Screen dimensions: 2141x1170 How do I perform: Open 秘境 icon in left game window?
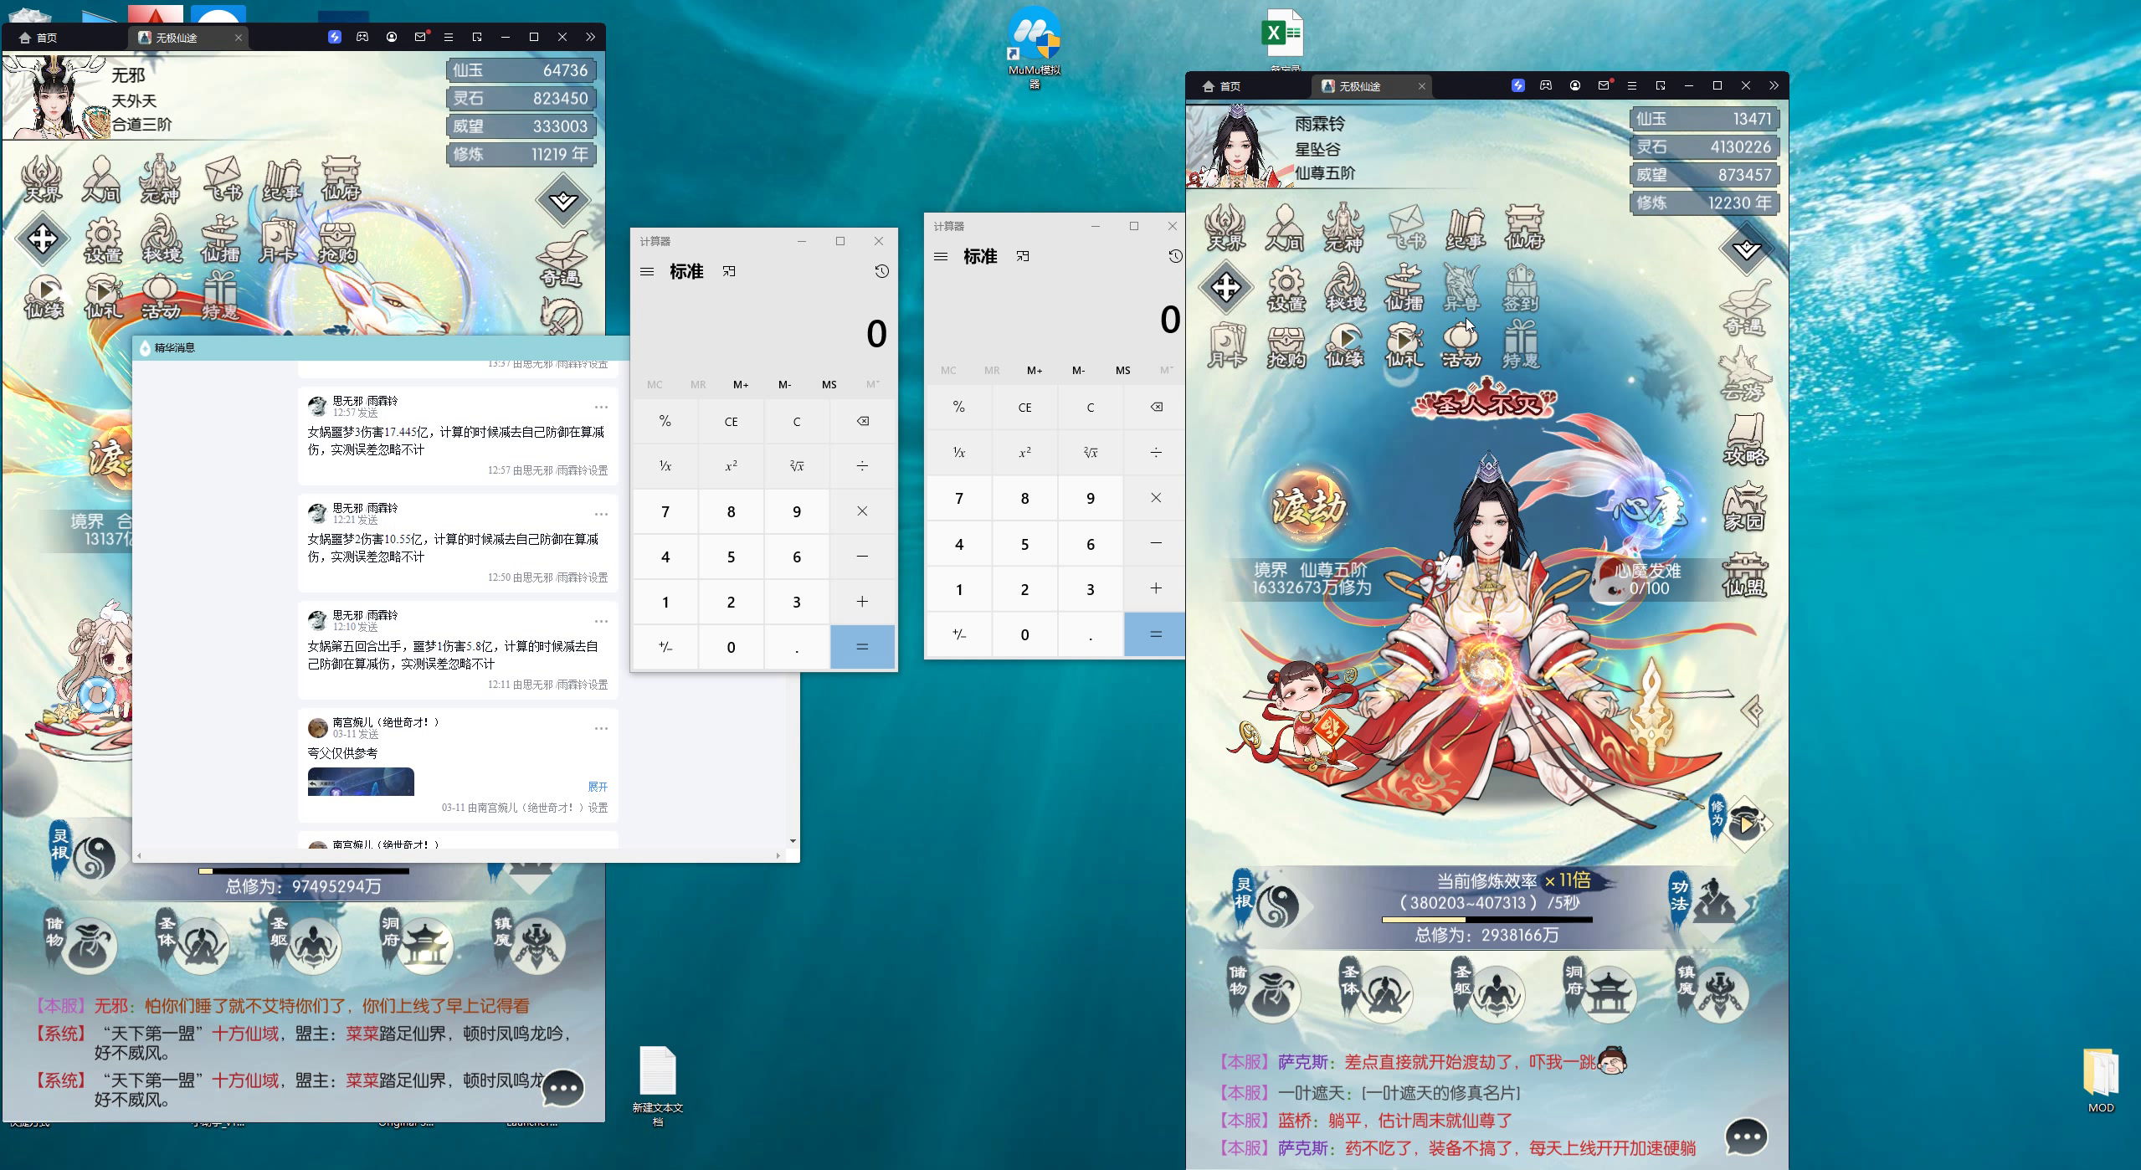coord(162,239)
